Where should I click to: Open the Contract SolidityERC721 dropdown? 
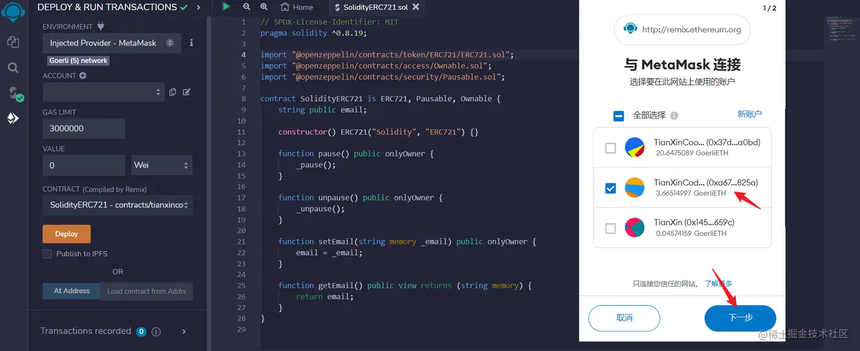click(118, 205)
